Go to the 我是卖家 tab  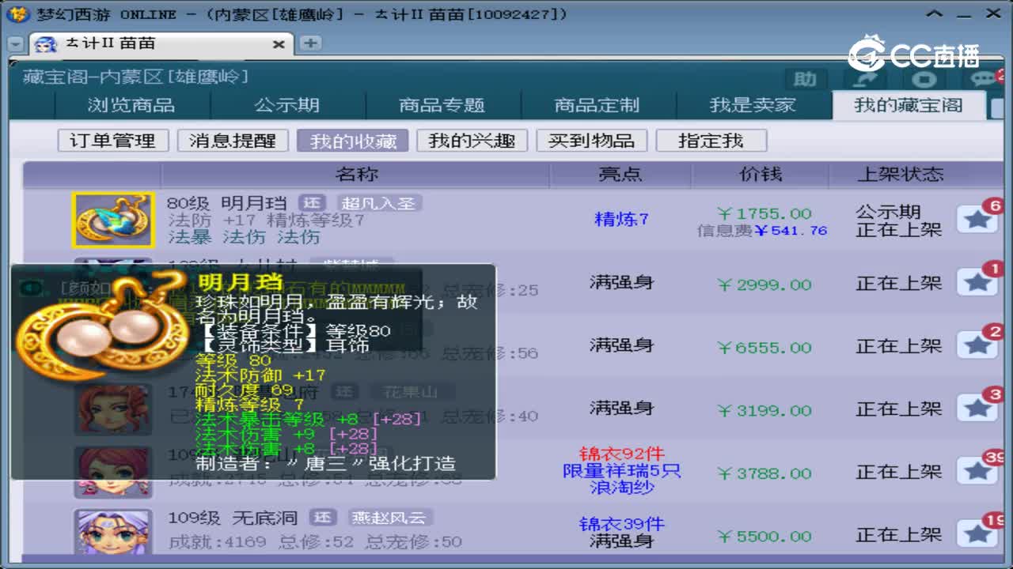pos(753,105)
